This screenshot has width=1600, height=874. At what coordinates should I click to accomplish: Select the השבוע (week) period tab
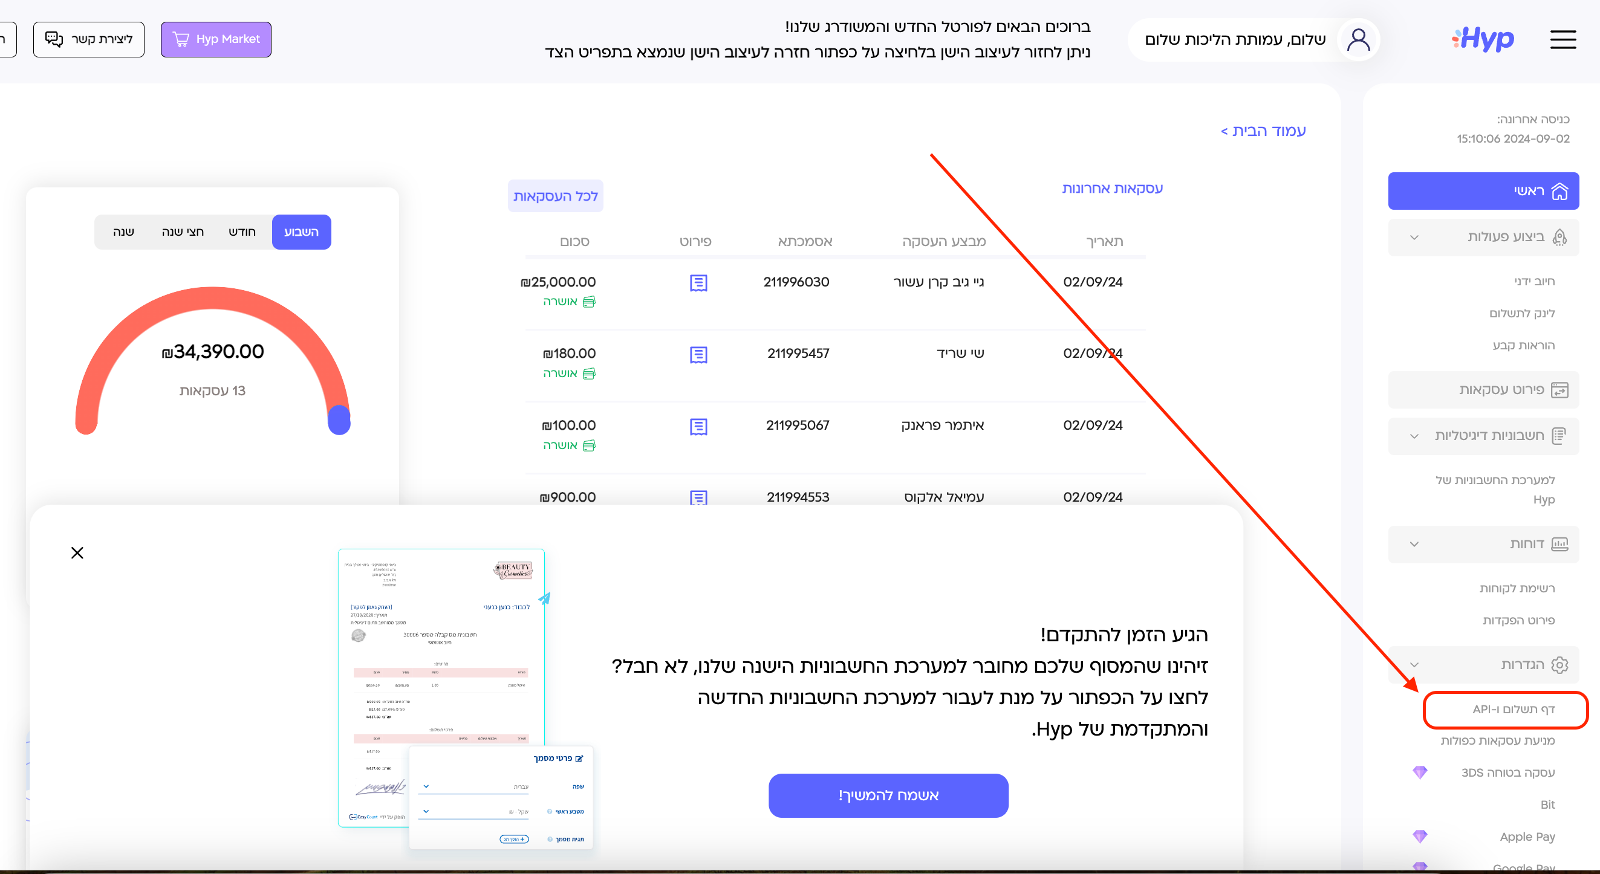point(301,232)
